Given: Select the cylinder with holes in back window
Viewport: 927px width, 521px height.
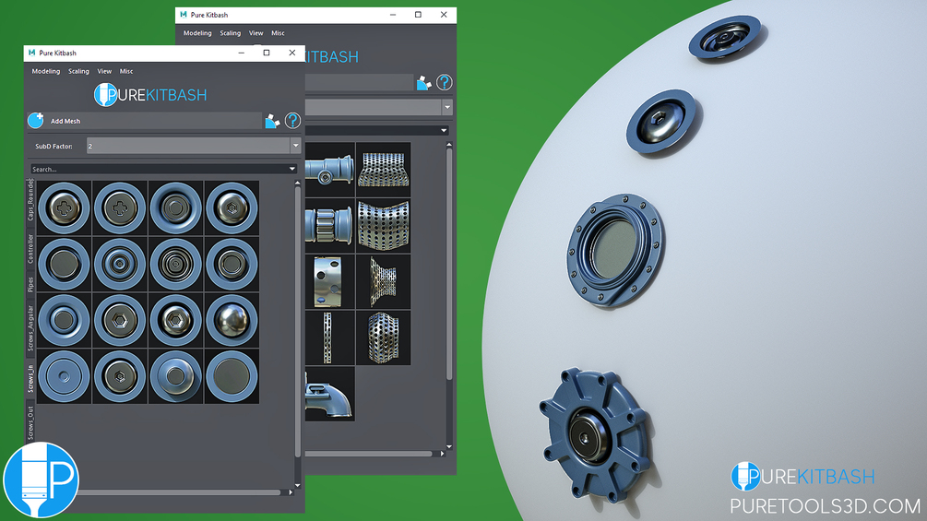Looking at the screenshot, I should tap(330, 282).
